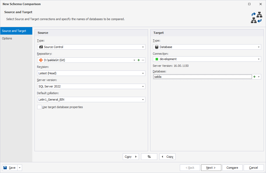The image size is (266, 173).
Task: Click the green plus to create target database
Action: pos(254,77)
